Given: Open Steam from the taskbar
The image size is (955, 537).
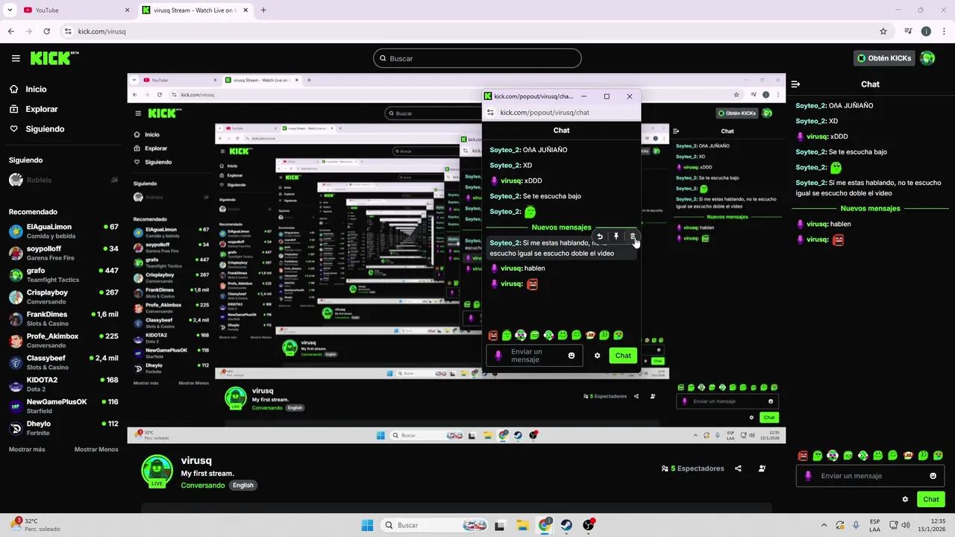Looking at the screenshot, I should pos(566,525).
